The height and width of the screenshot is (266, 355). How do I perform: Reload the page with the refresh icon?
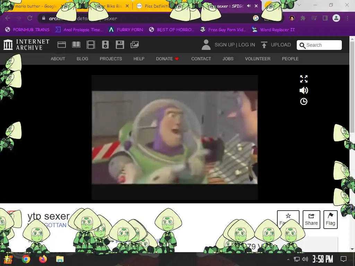[x=30, y=18]
